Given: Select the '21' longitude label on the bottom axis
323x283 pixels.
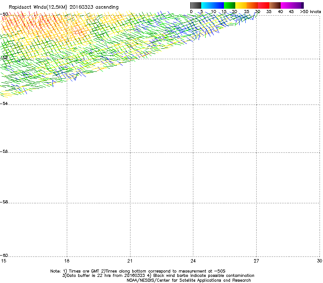Looking at the screenshot, I should pos(130,261).
